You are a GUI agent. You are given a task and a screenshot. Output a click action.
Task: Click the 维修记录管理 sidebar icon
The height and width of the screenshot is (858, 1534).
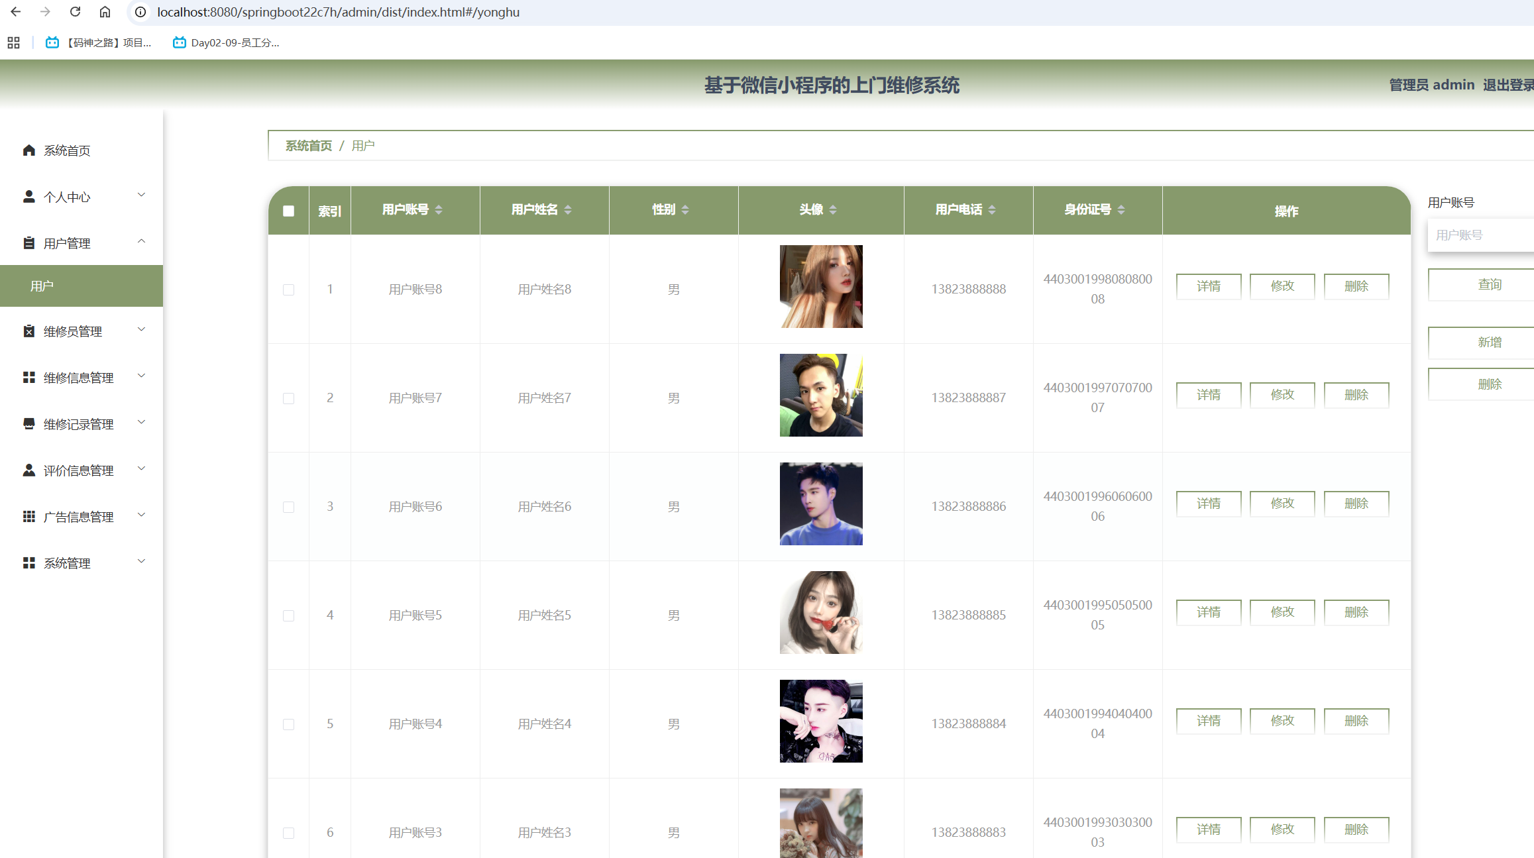point(28,424)
